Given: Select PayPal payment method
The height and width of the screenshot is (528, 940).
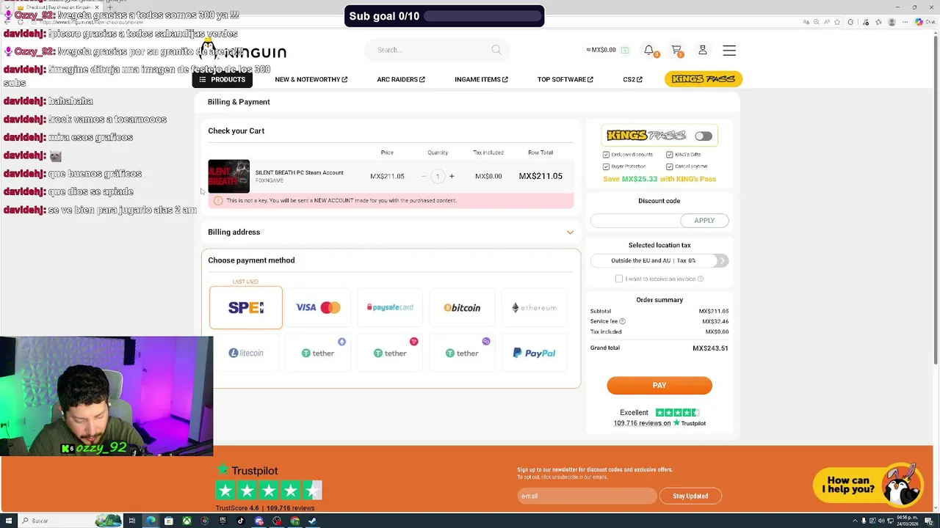Looking at the screenshot, I should pos(534,353).
